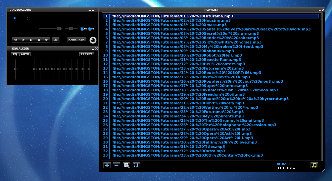Select track 8 'My broken friend.mp3'

pyautogui.click(x=211, y=47)
